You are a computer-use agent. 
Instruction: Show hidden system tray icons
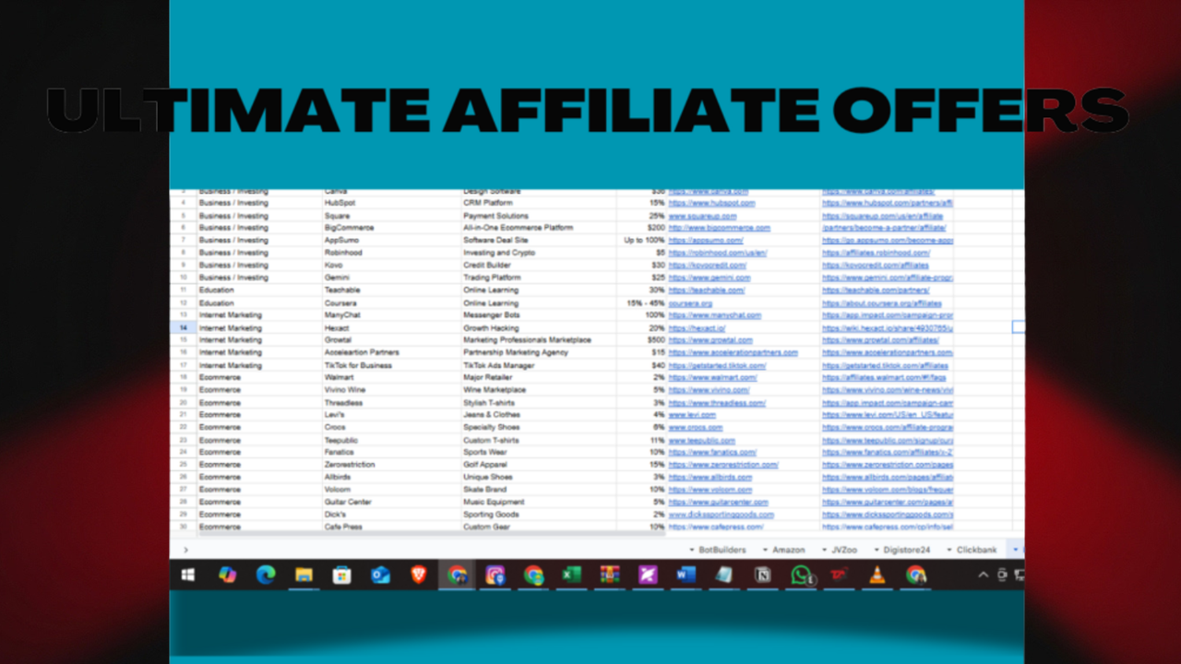point(983,575)
